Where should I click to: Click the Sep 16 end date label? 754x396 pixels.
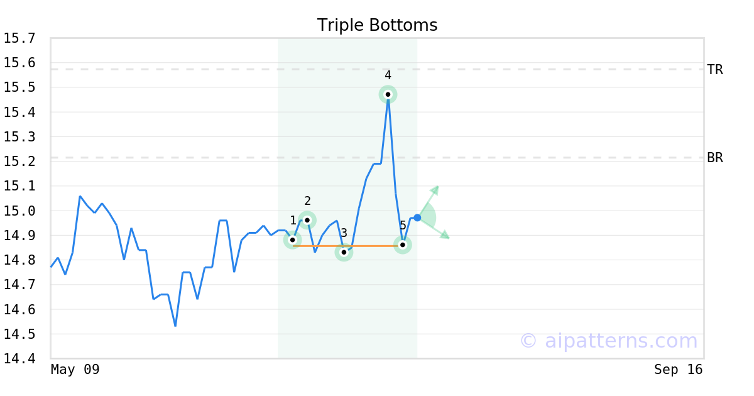678,370
